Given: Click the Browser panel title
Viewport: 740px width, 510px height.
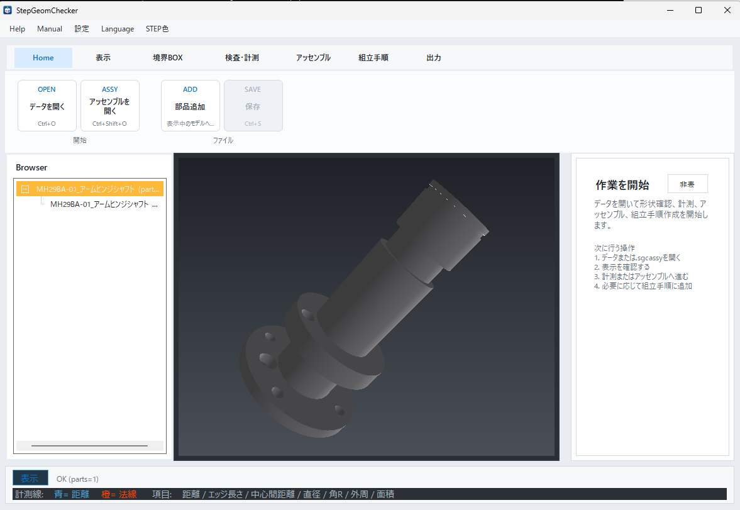Looking at the screenshot, I should pos(31,167).
